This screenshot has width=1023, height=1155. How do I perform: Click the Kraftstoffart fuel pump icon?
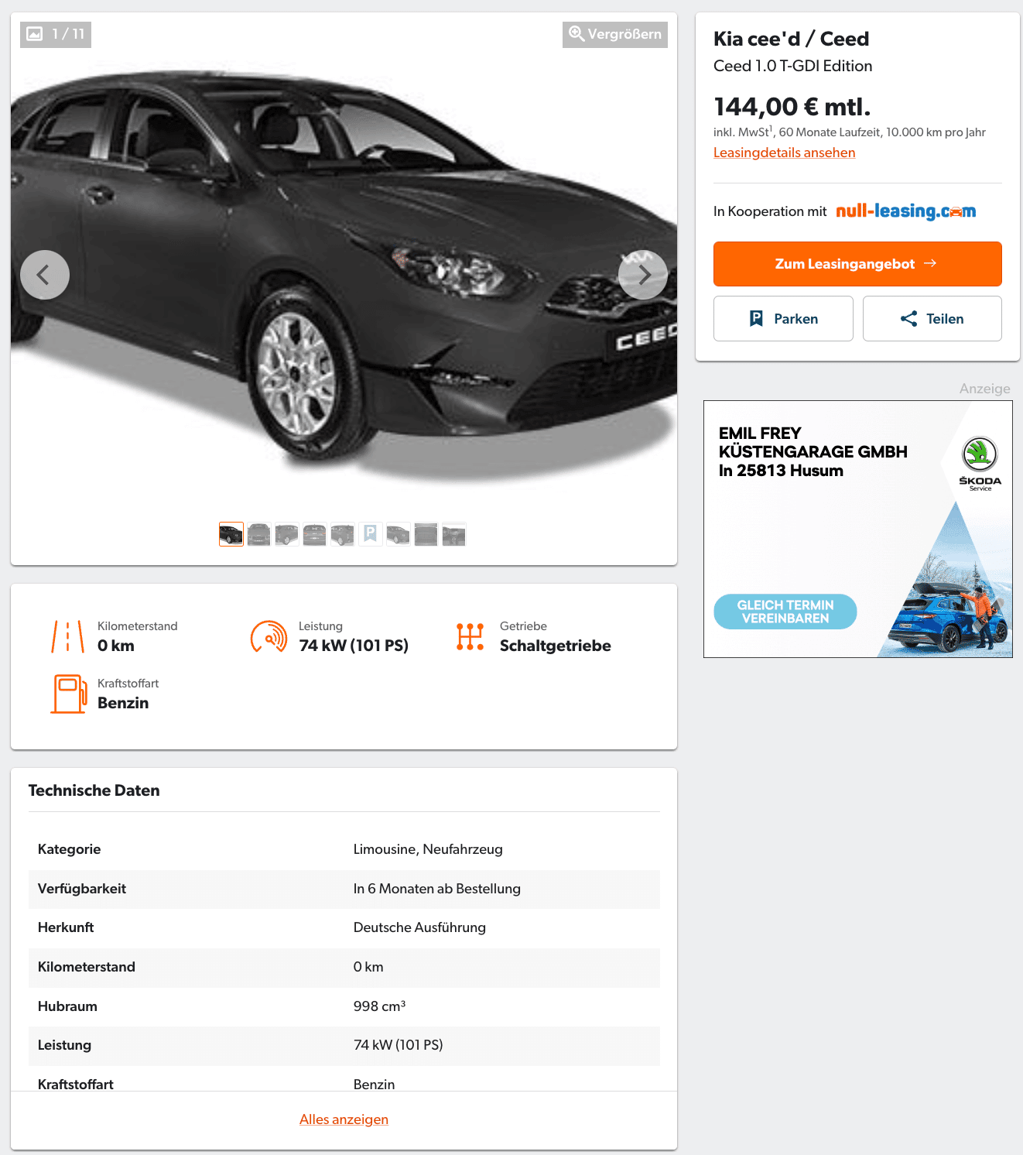click(69, 694)
